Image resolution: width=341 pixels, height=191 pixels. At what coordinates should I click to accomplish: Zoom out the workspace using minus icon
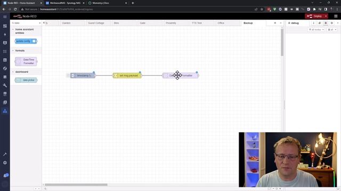point(273,189)
